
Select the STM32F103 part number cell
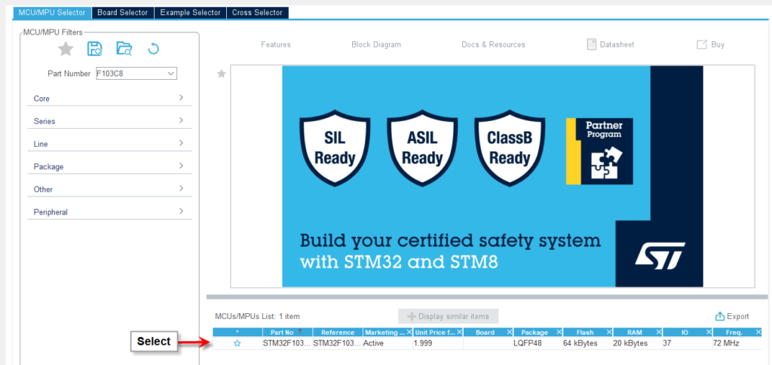coord(287,343)
